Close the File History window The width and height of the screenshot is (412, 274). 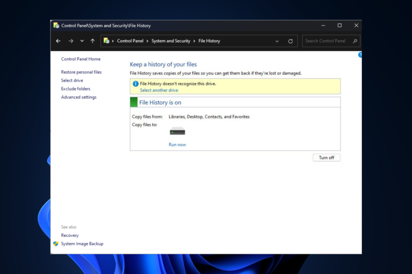(356, 26)
